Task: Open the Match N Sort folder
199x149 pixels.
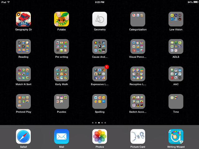Action: pyautogui.click(x=23, y=74)
